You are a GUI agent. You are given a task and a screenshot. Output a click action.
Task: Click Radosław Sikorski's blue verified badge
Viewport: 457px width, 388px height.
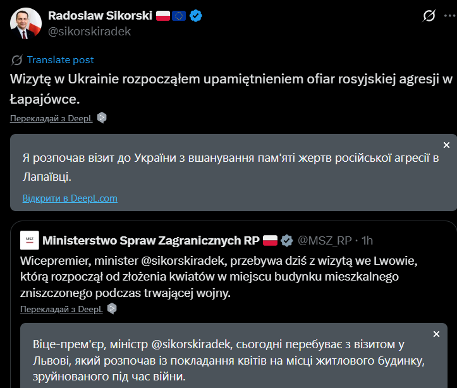197,16
